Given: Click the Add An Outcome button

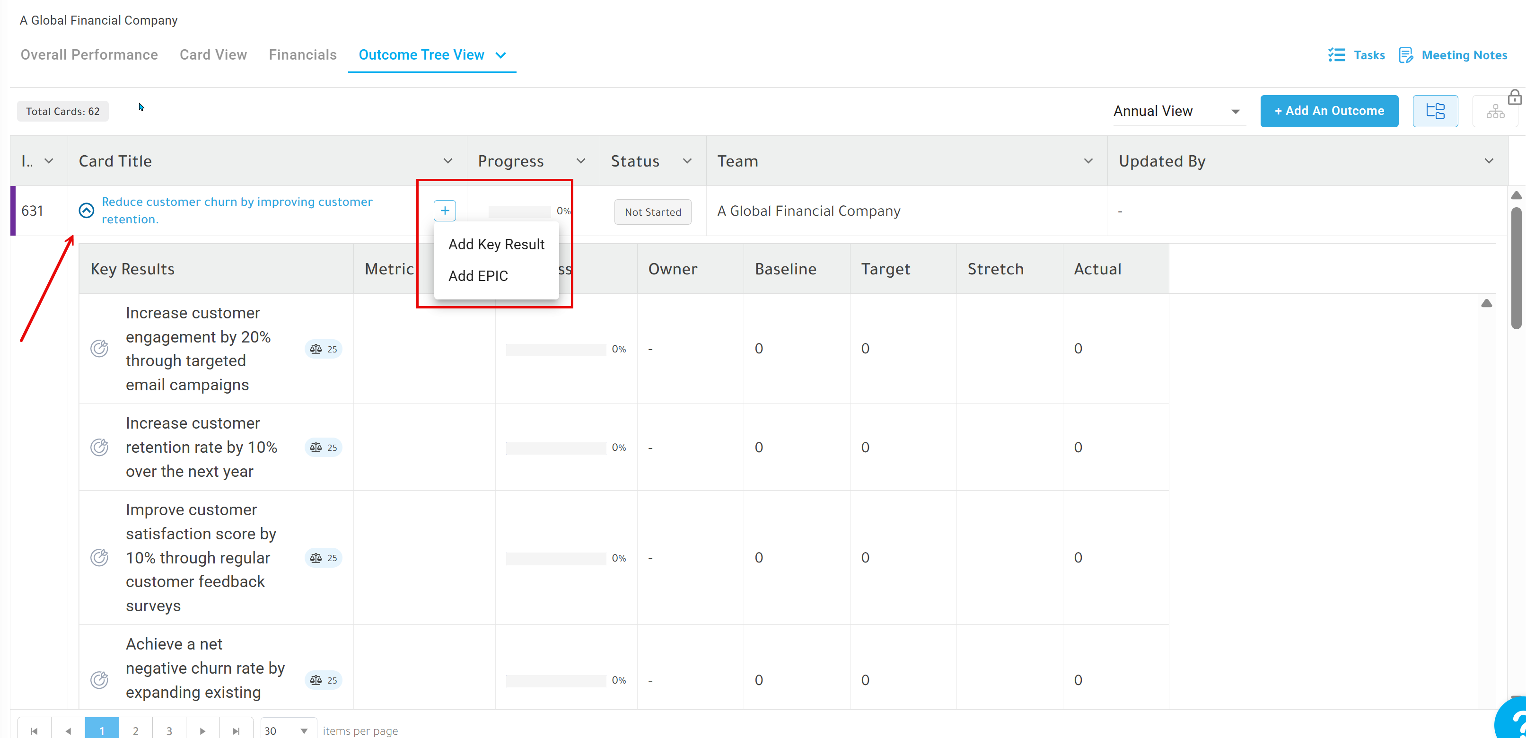Looking at the screenshot, I should point(1329,111).
